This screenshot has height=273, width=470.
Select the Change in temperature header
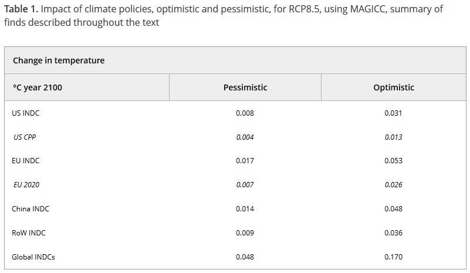point(59,60)
